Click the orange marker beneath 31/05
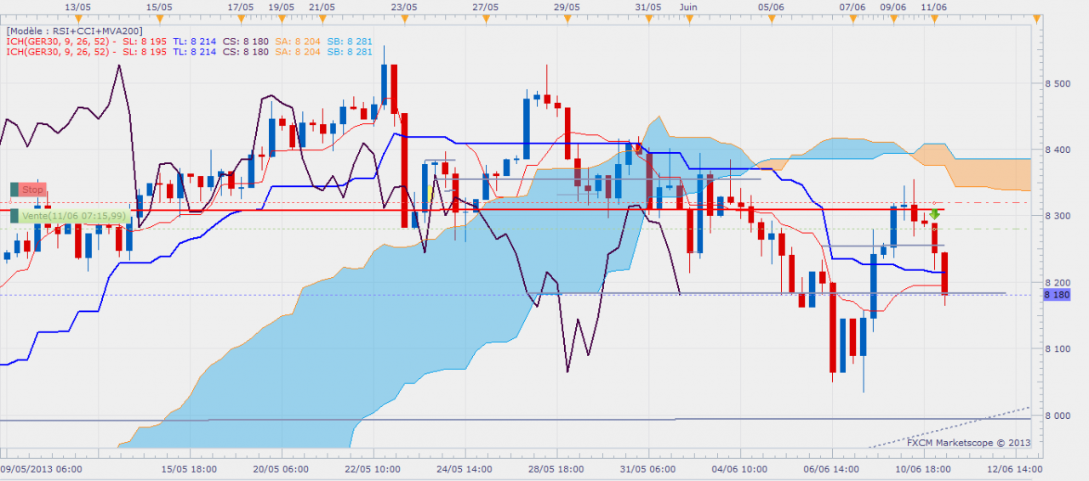This screenshot has height=481, width=1089. (648, 18)
